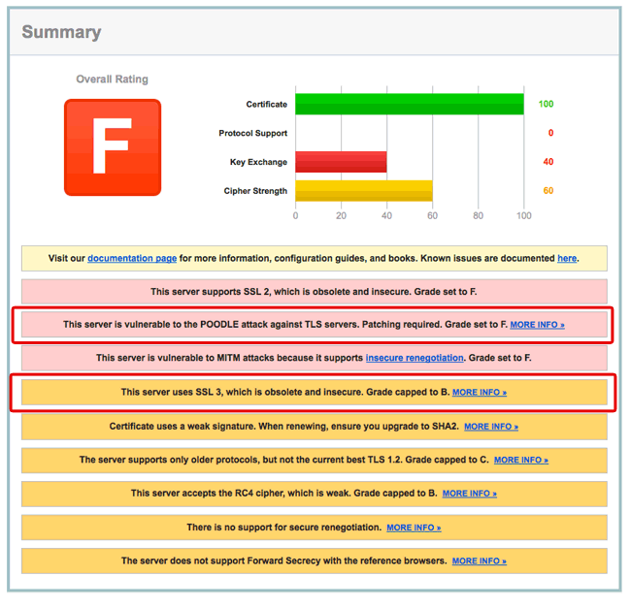The height and width of the screenshot is (608, 631).
Task: Click the 'here' known issues link
Action: pyautogui.click(x=567, y=259)
